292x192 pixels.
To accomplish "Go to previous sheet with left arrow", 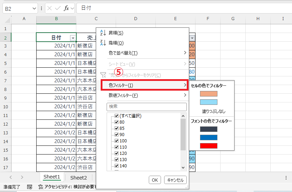I will pyautogui.click(x=11, y=177).
